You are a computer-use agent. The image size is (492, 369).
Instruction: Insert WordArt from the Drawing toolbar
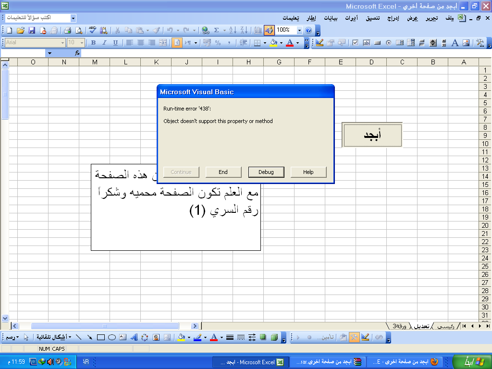pyautogui.click(x=134, y=337)
